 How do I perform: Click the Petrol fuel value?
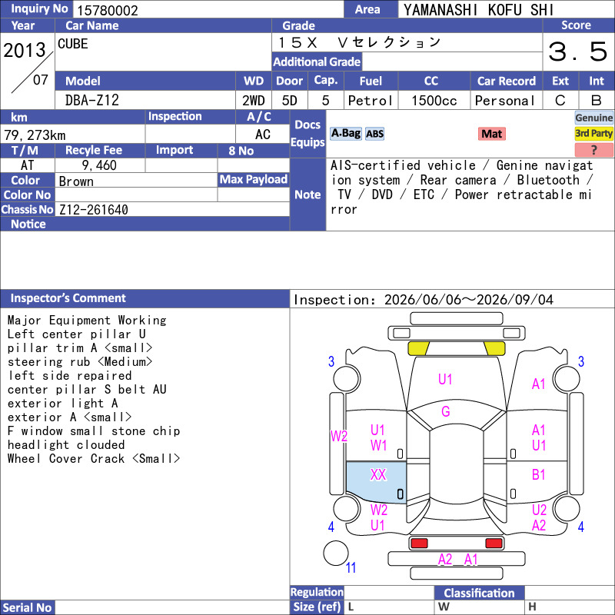click(371, 101)
